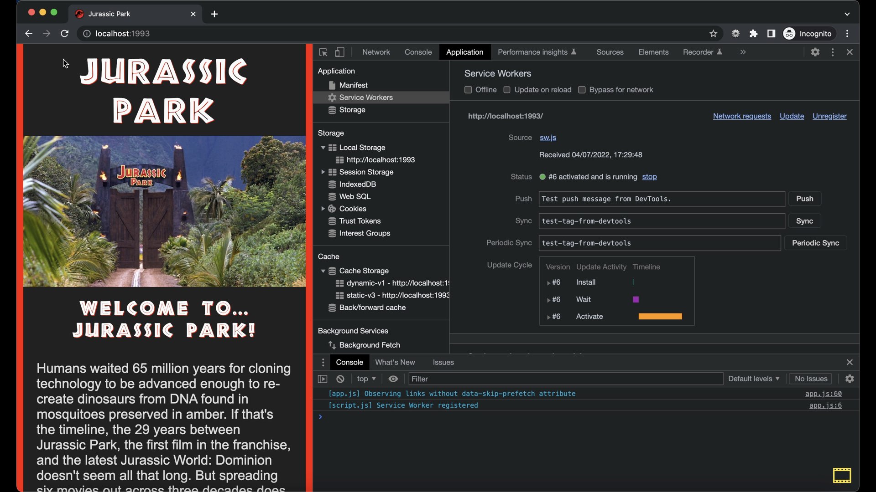
Task: Expand the Session Storage tree
Action: tap(323, 172)
